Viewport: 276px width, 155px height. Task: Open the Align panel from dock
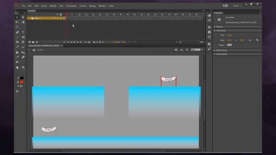click(209, 27)
